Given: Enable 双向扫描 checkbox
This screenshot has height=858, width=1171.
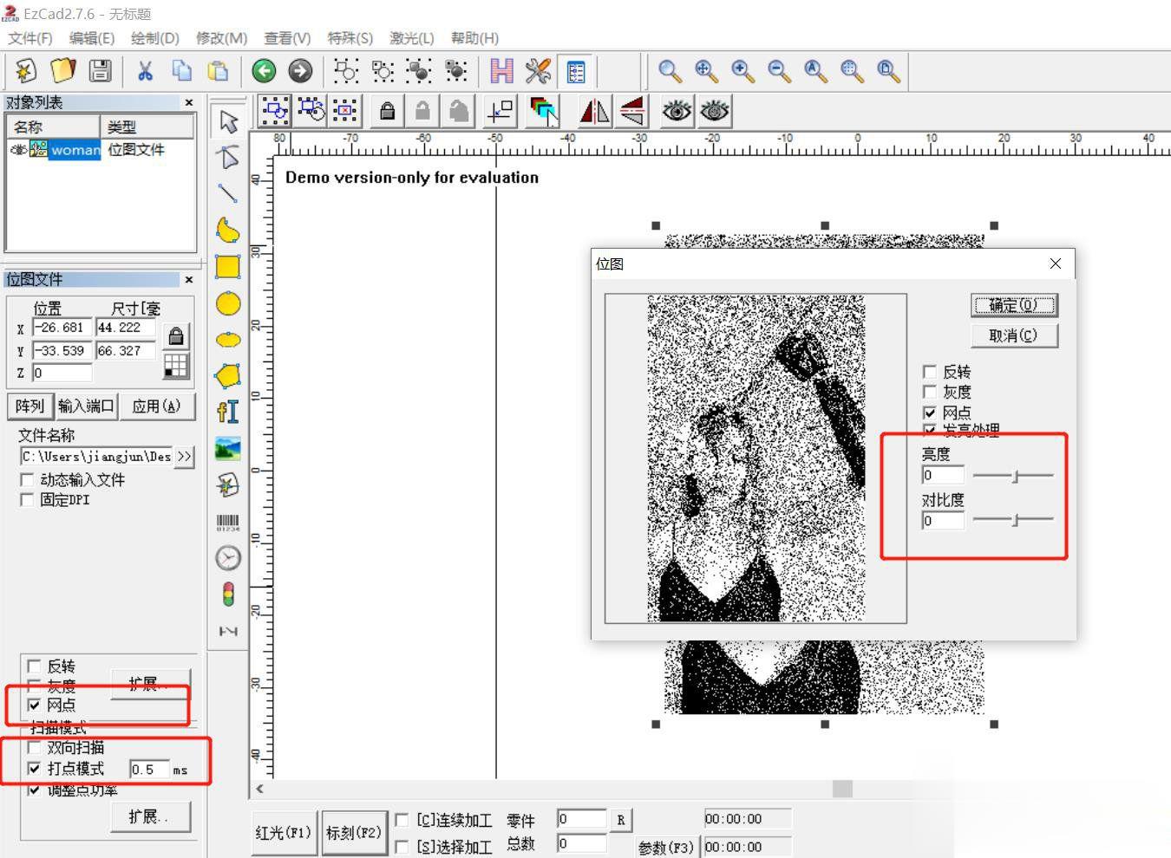Looking at the screenshot, I should [34, 747].
